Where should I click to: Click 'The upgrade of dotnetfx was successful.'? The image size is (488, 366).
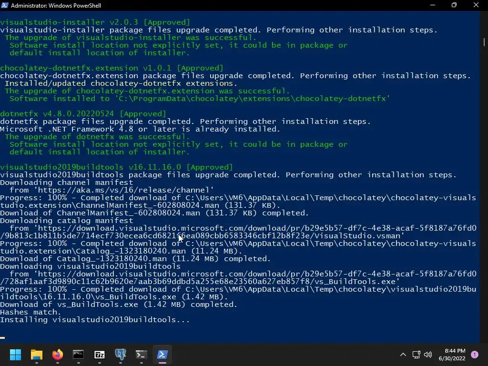pyautogui.click(x=97, y=137)
